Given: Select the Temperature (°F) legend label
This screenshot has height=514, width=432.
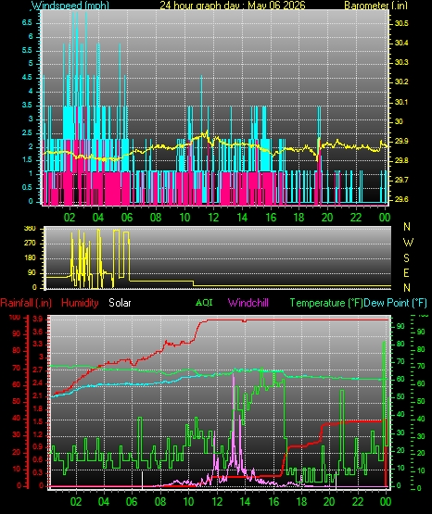Looking at the screenshot, I should click(326, 303).
